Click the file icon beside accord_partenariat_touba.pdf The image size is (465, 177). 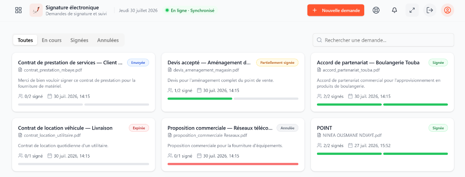coord(319,70)
